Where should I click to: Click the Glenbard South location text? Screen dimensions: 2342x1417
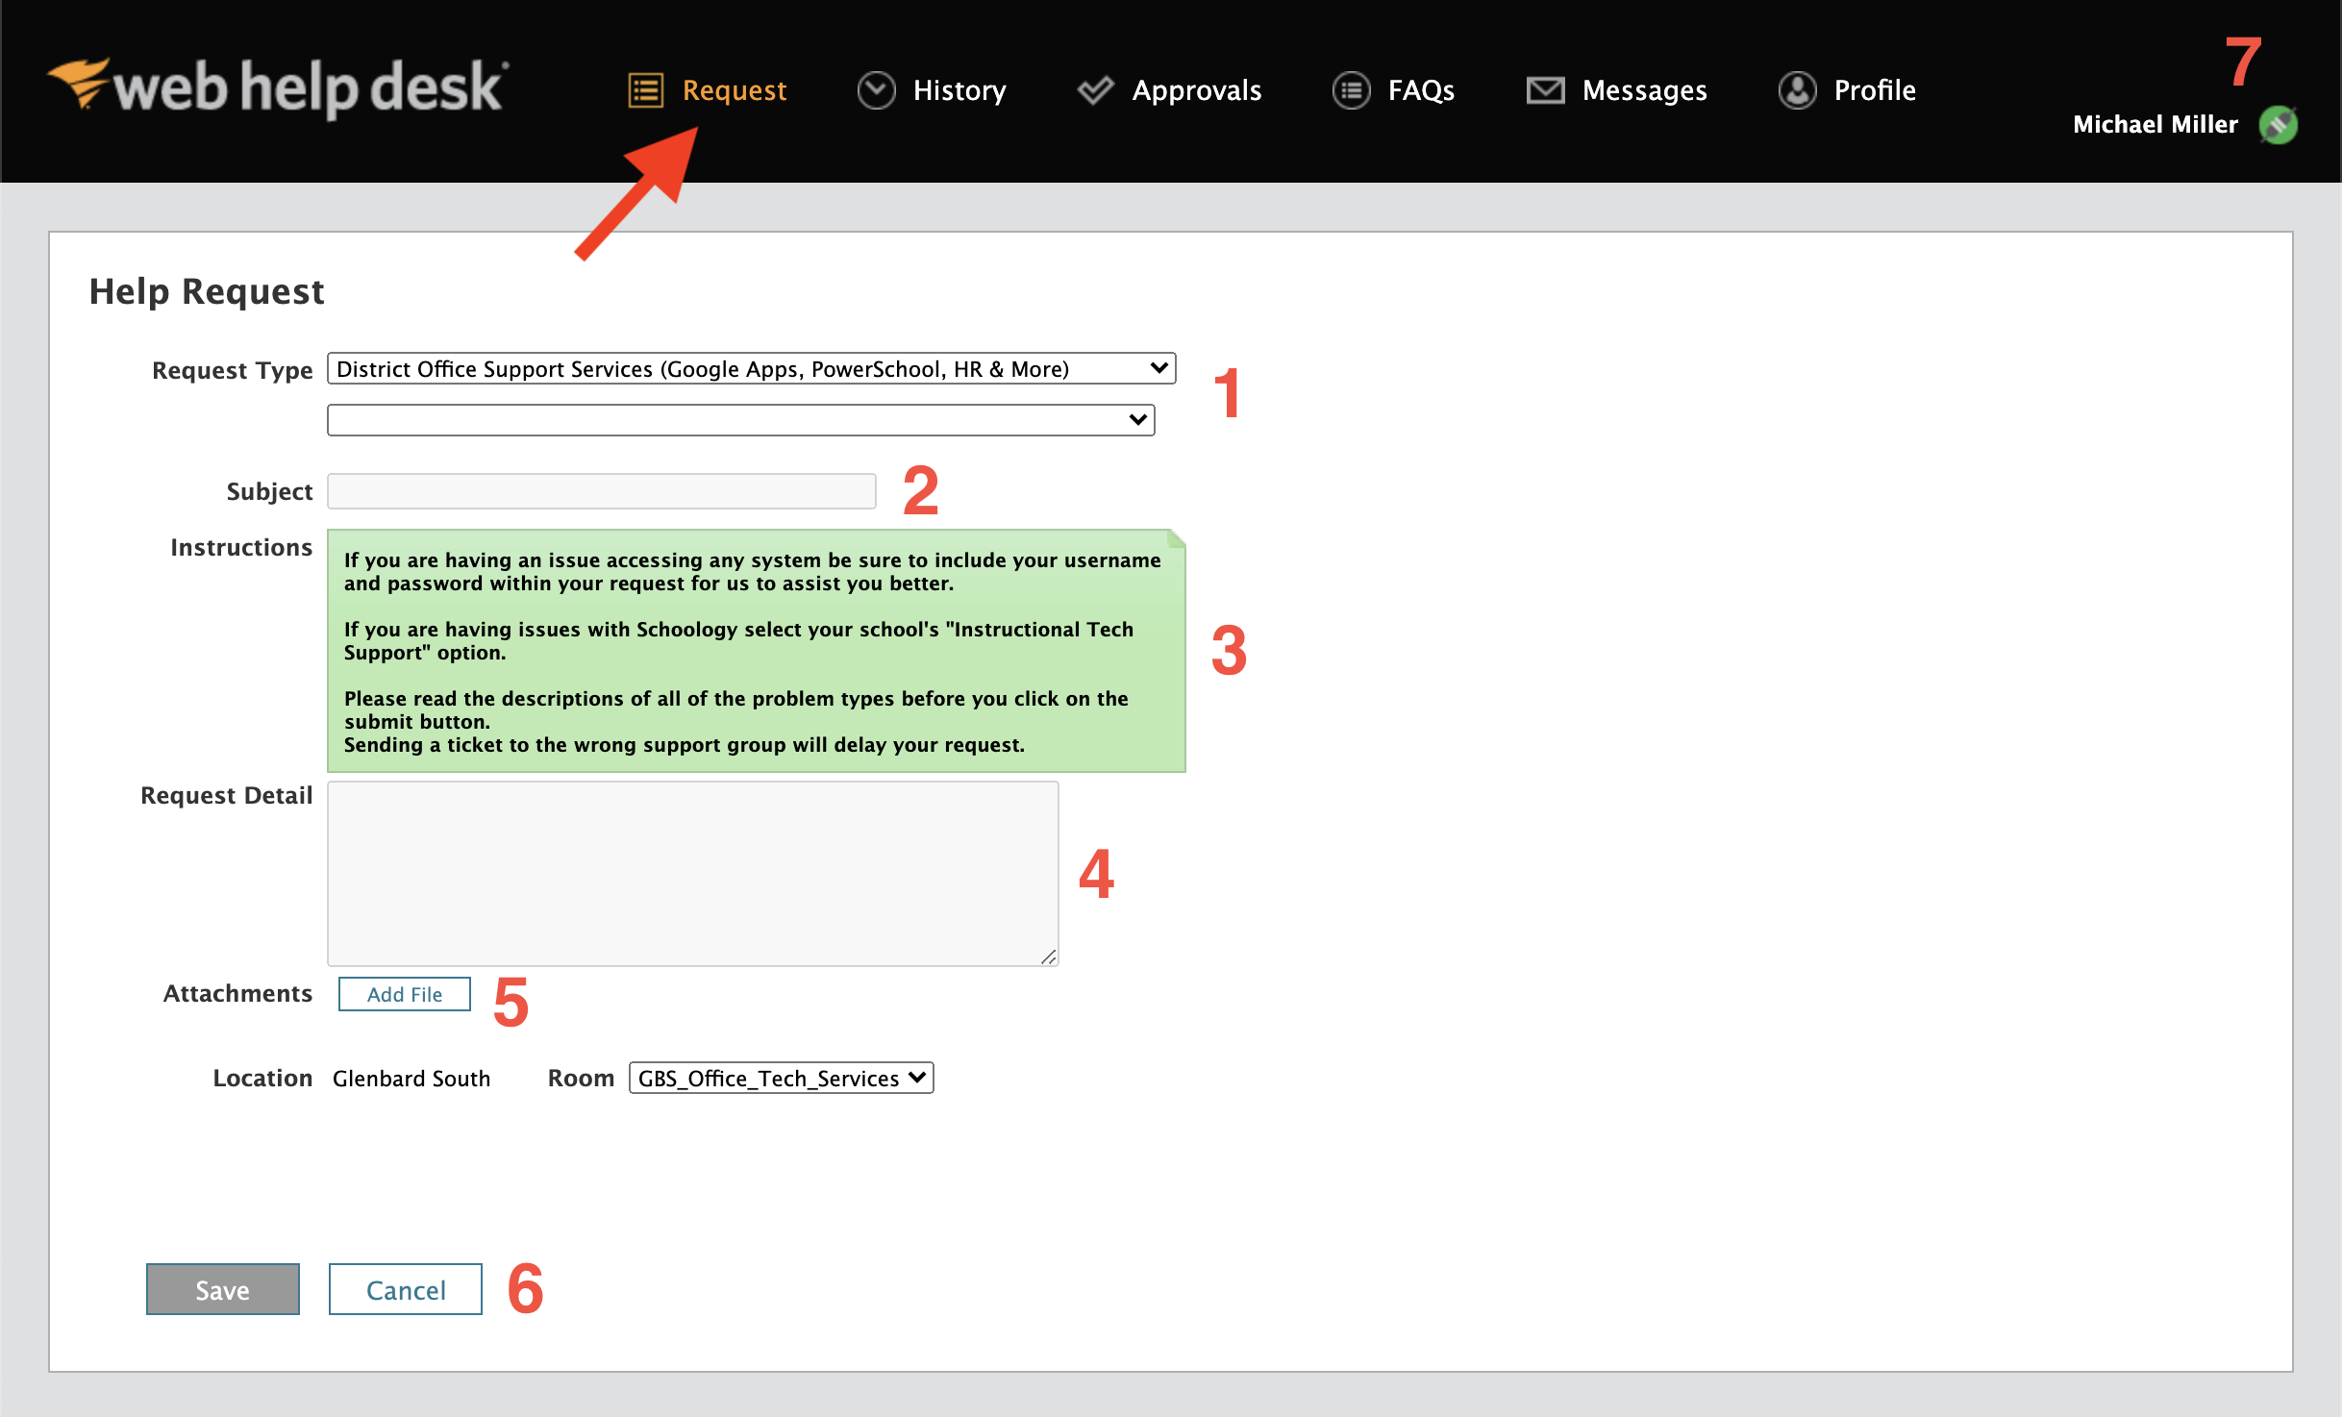411,1079
